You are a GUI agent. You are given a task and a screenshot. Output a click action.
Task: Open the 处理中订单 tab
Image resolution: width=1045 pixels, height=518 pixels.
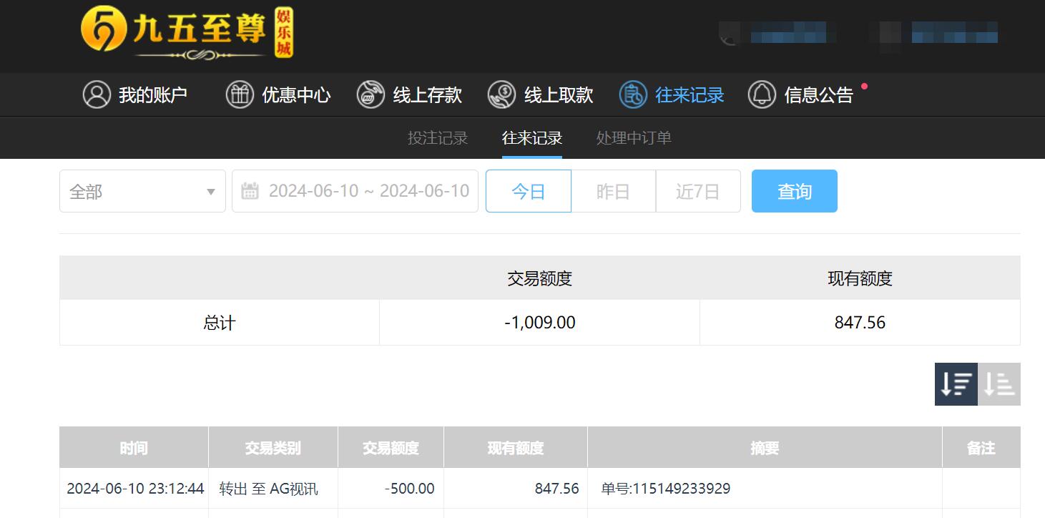pyautogui.click(x=632, y=137)
